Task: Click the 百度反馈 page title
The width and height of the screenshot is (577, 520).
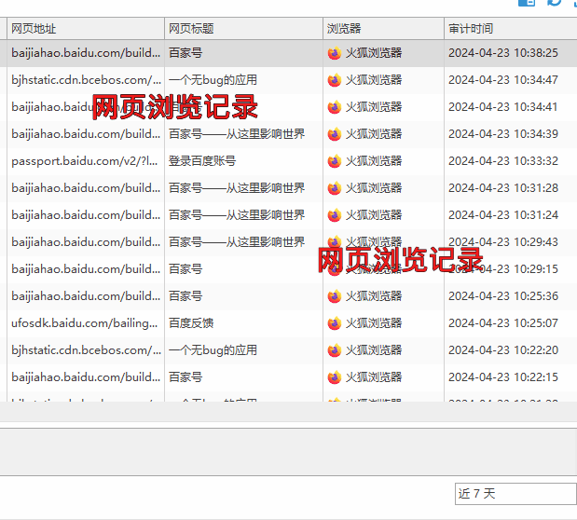Action: [191, 323]
